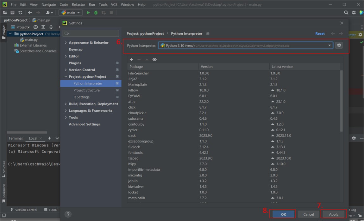Click OK to confirm settings
Screen dimensions: 364x221
tap(284, 214)
